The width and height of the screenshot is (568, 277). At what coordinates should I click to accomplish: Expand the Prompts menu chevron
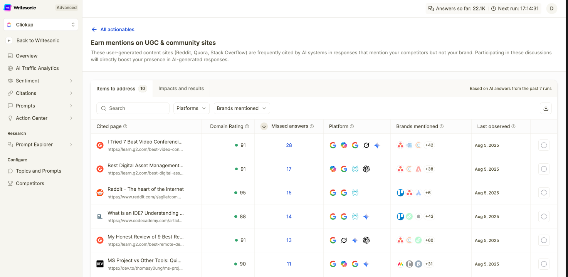tap(71, 106)
